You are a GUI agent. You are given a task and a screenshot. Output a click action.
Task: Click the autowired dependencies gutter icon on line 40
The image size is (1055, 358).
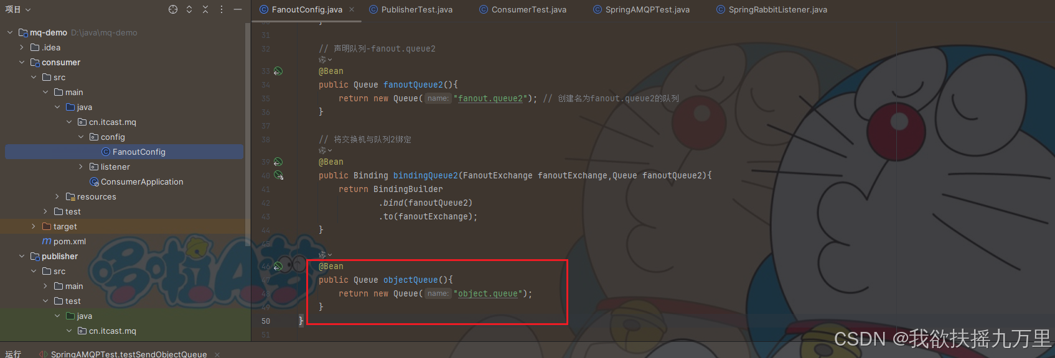pyautogui.click(x=279, y=176)
